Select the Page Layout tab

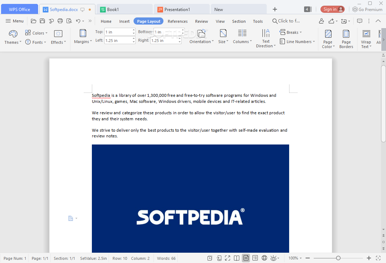tap(148, 21)
